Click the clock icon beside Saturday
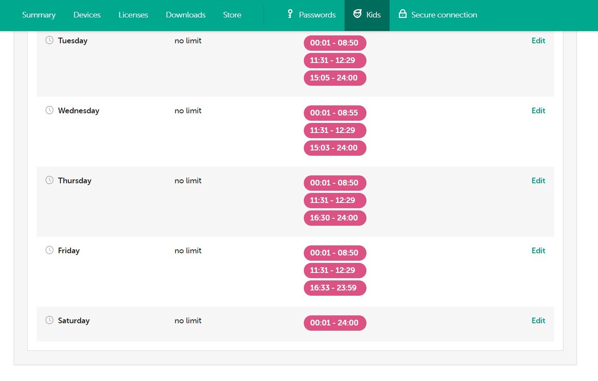 click(49, 320)
